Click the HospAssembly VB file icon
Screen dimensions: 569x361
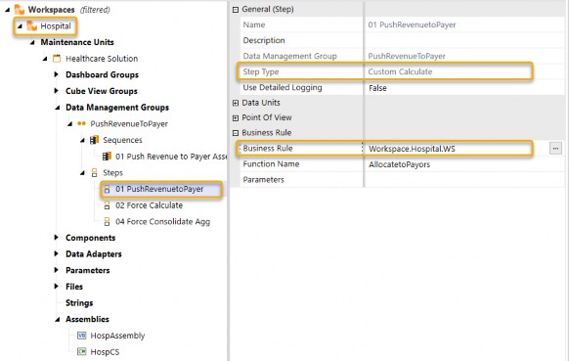82,336
